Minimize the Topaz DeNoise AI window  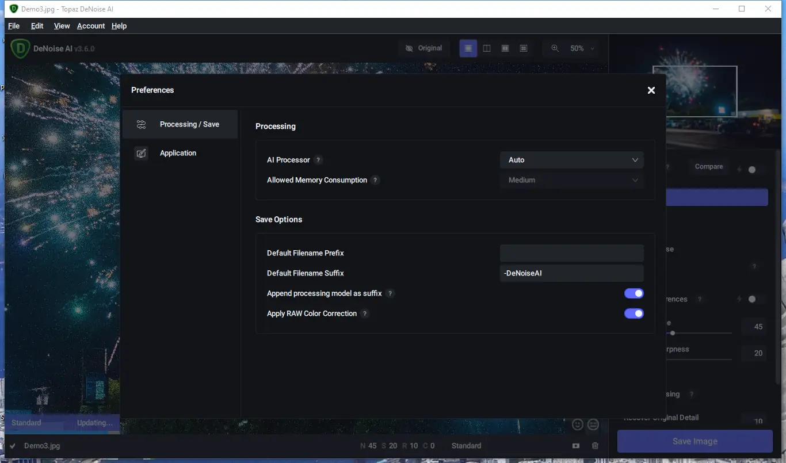tap(716, 9)
